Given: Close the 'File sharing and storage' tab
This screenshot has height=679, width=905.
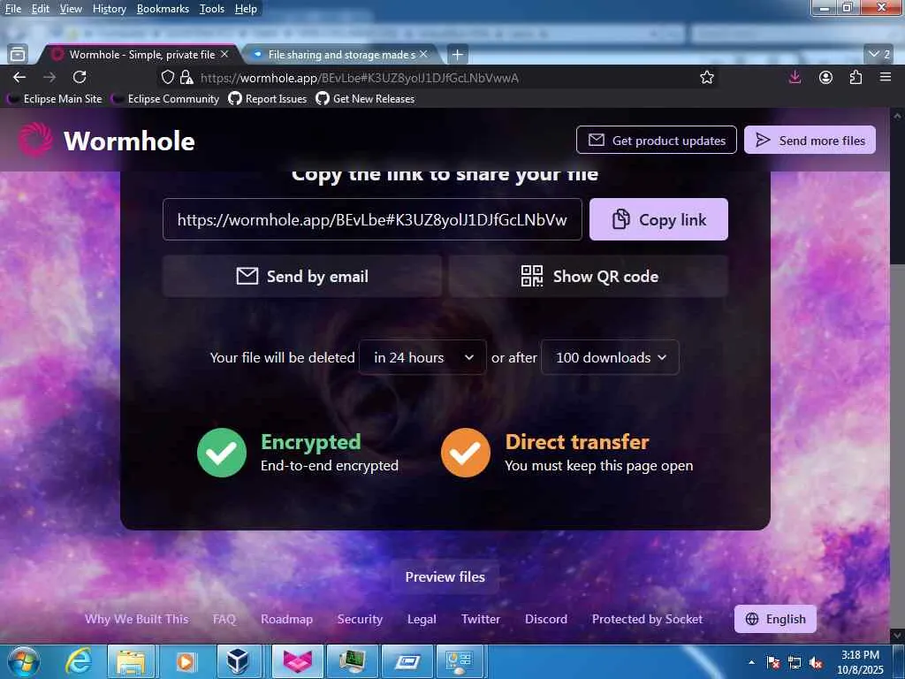Looking at the screenshot, I should (423, 54).
